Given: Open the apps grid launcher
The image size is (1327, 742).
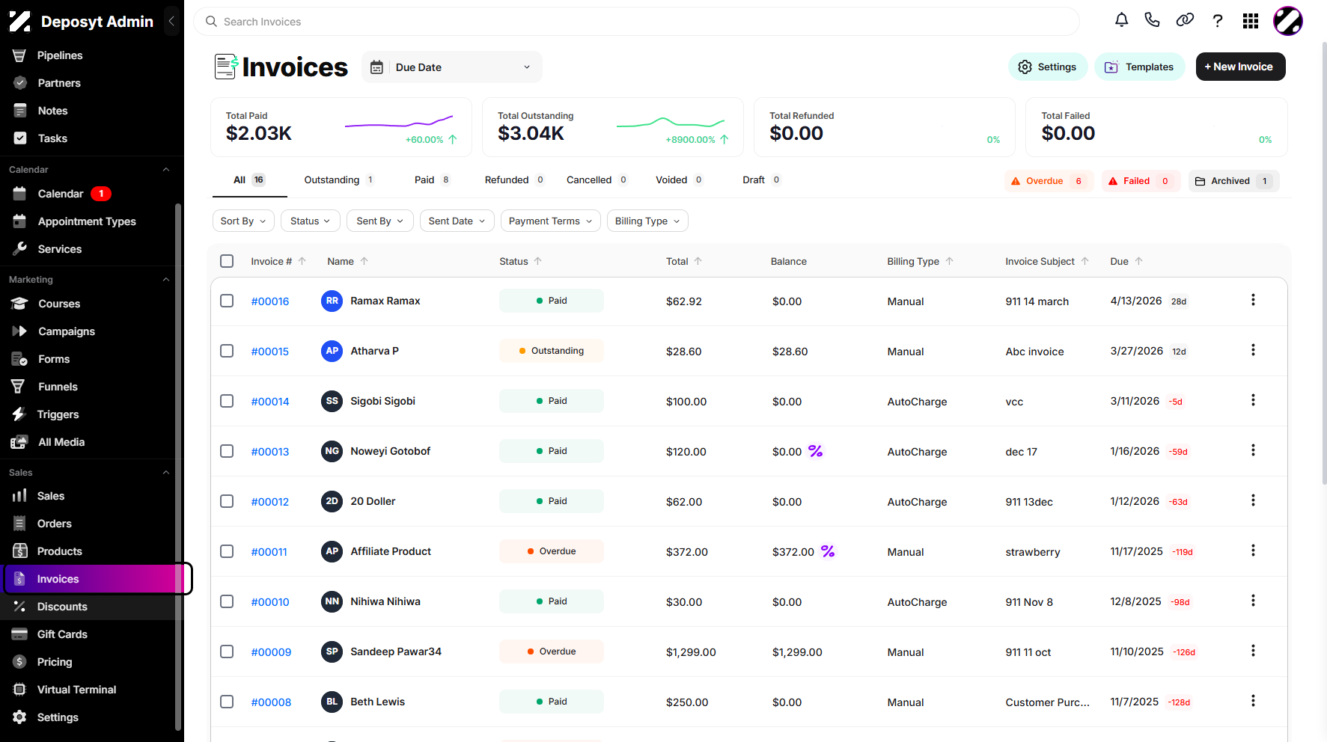Looking at the screenshot, I should click(1251, 21).
